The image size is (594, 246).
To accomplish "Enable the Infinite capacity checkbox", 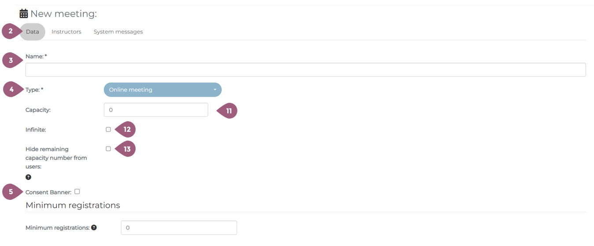I will (x=108, y=130).
